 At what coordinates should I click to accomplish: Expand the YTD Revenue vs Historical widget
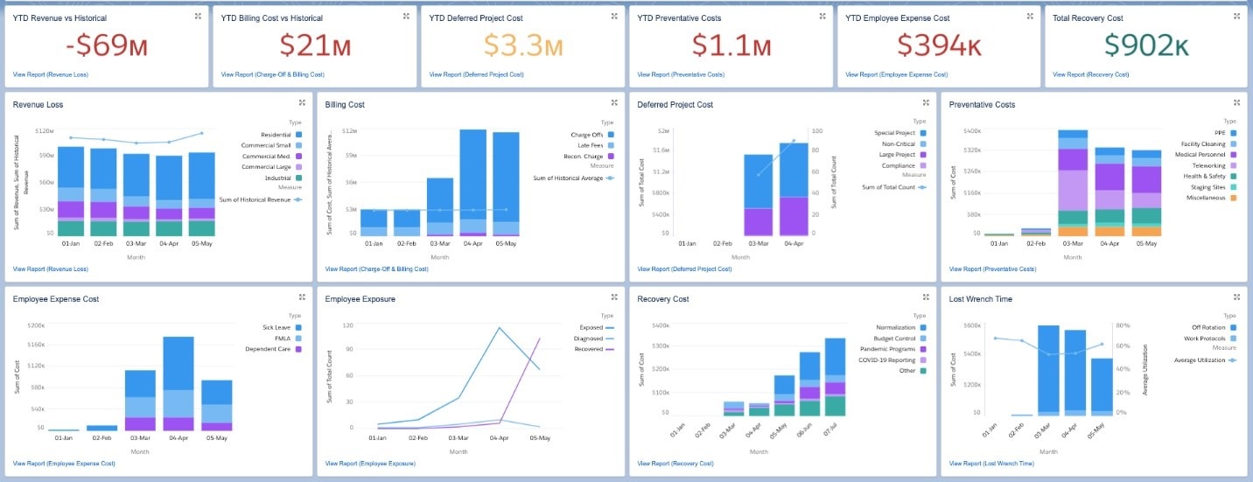pyautogui.click(x=198, y=17)
